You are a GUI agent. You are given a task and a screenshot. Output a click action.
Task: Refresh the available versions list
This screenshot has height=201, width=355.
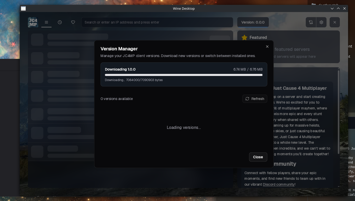point(255,99)
